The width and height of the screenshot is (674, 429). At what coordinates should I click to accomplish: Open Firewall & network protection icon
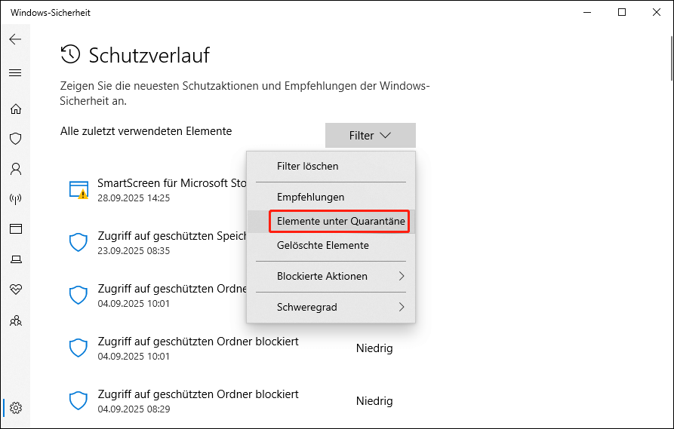tap(15, 199)
